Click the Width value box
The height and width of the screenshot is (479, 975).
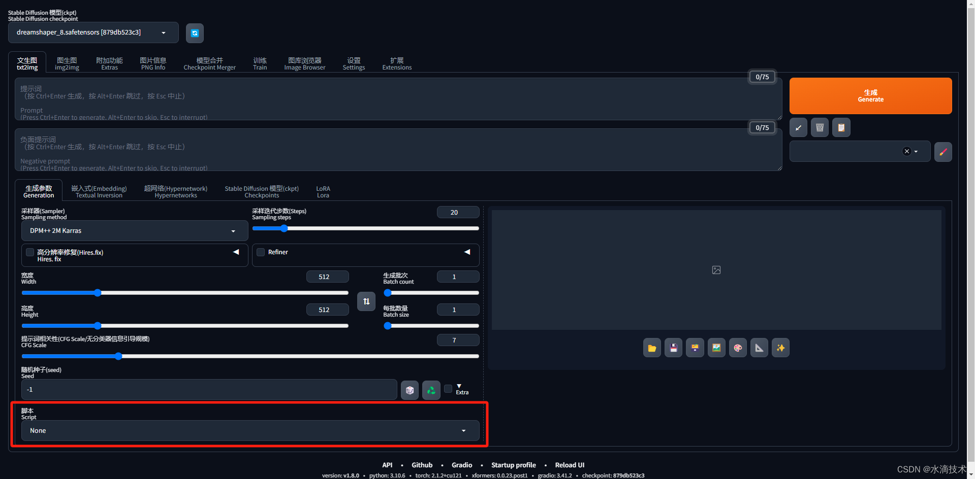(327, 277)
